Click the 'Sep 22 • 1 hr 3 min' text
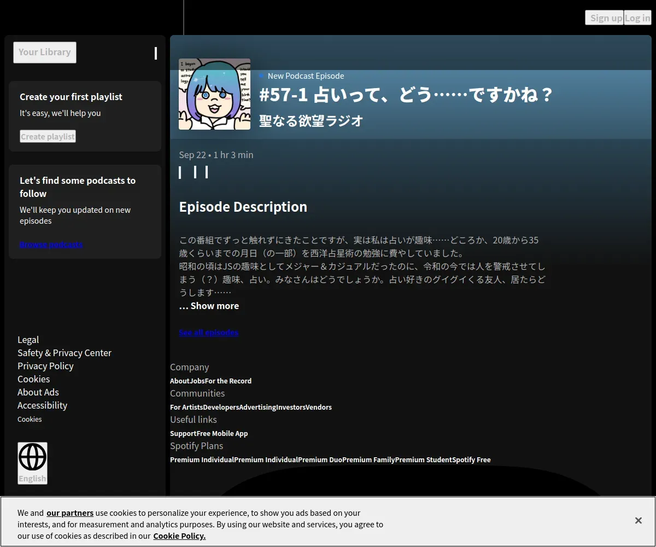The width and height of the screenshot is (656, 547). click(216, 155)
